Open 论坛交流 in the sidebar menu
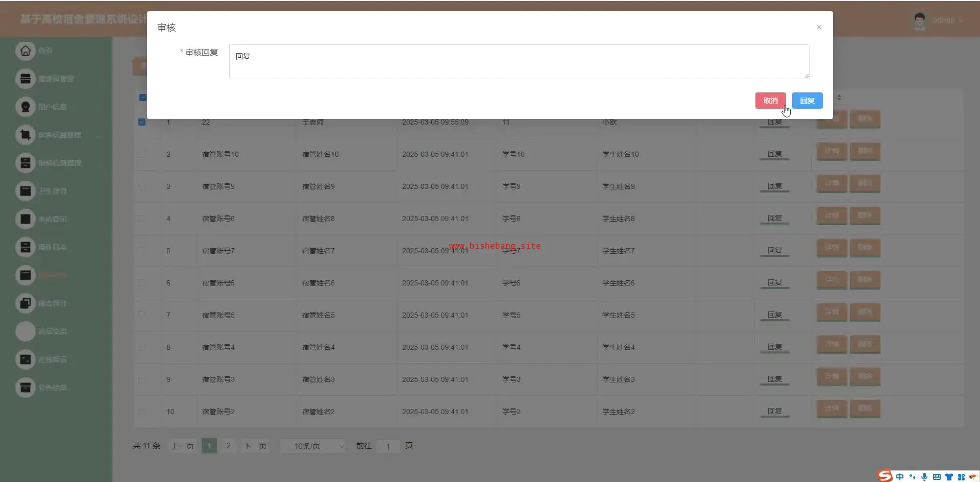Viewport: 980px width, 482px height. click(x=53, y=331)
